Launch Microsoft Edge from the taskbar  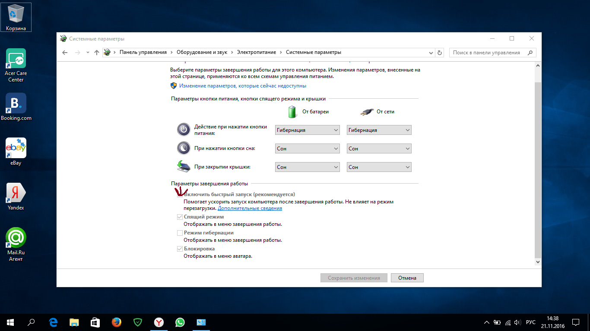[54, 322]
